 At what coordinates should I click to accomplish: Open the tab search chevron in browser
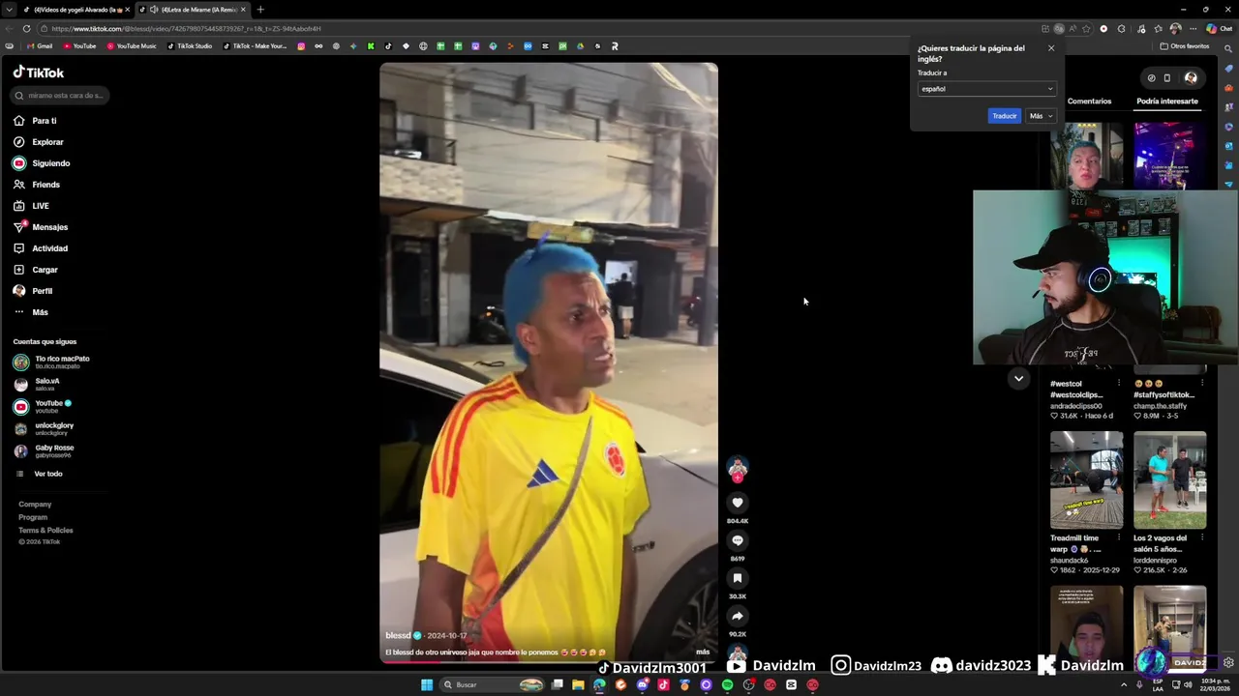pos(11,10)
